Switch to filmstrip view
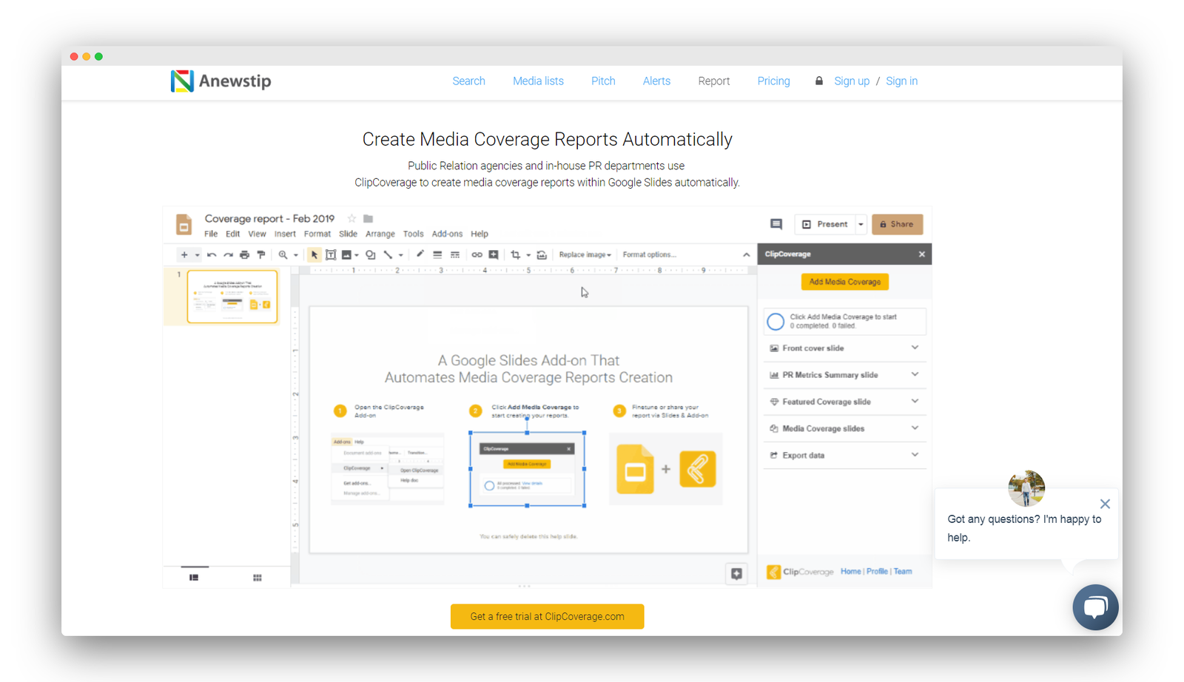Viewport: 1184px width, 682px height. pyautogui.click(x=194, y=578)
